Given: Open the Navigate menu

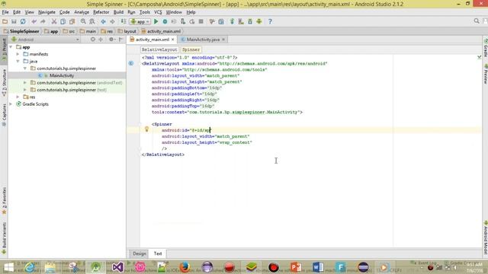Looking at the screenshot, I should pyautogui.click(x=47, y=12).
